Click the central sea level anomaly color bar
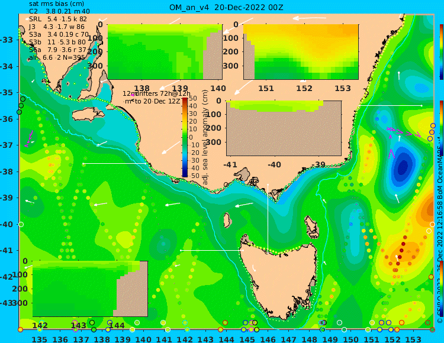Viewport: 444px width, 343px height. [185, 137]
